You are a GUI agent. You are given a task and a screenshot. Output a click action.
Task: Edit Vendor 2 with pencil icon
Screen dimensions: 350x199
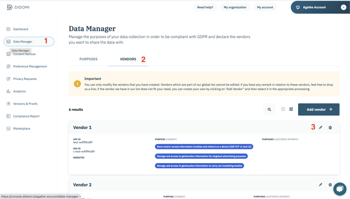coord(320,184)
